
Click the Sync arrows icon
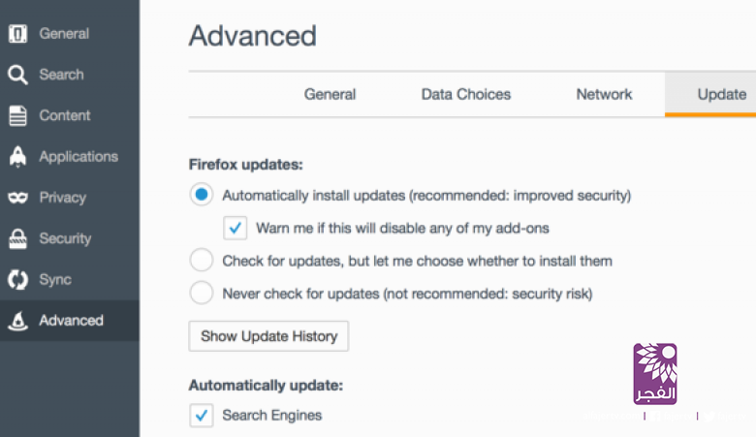tap(16, 280)
